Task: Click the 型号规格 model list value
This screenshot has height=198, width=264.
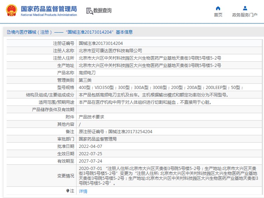Action: pyautogui.click(x=161, y=87)
